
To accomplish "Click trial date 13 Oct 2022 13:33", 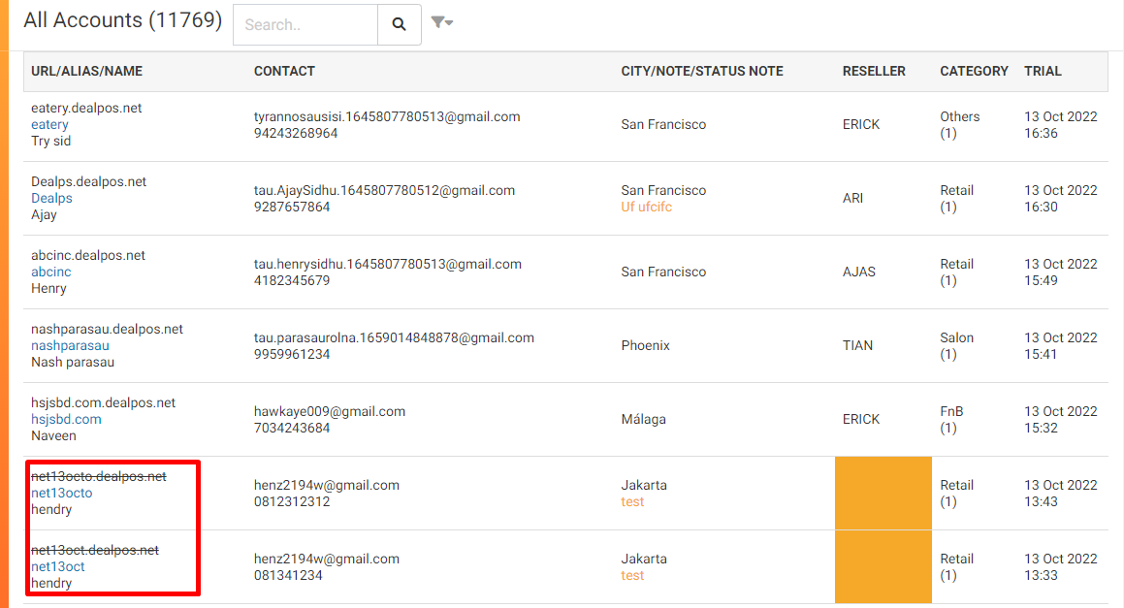I will 1060,567.
